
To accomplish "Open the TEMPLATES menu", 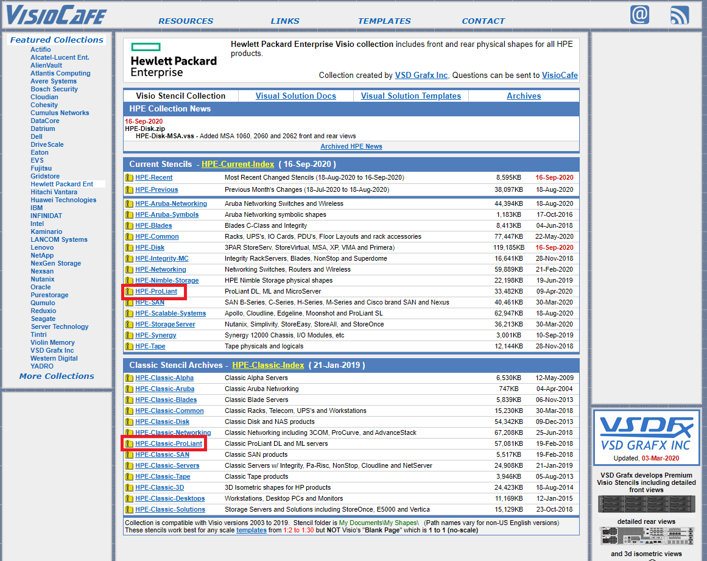I will [385, 21].
